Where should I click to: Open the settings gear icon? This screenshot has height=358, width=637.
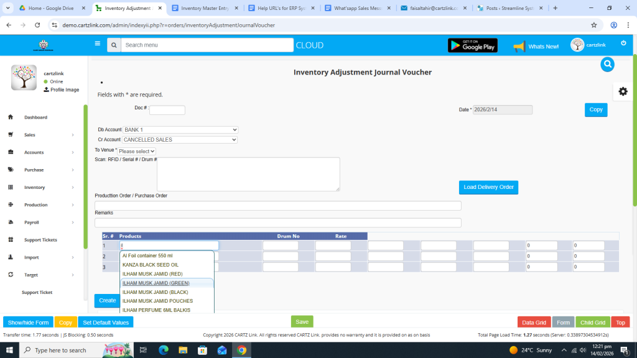[623, 91]
